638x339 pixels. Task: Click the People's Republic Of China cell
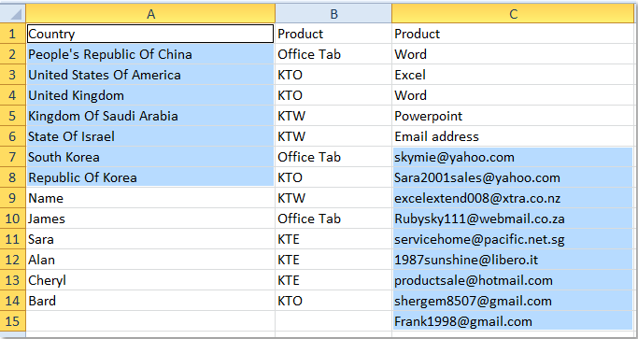150,54
